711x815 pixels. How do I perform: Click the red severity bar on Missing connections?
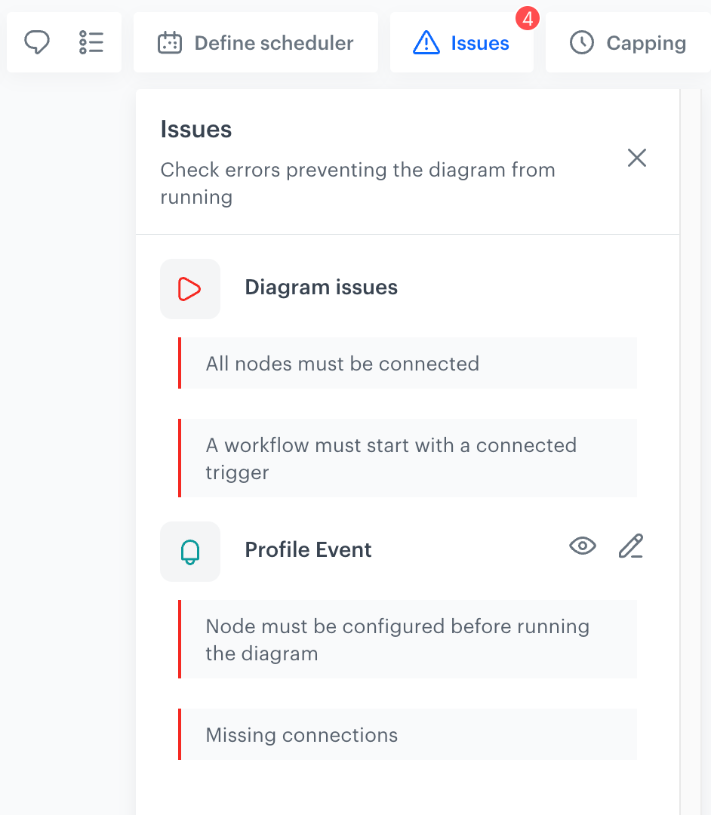180,733
